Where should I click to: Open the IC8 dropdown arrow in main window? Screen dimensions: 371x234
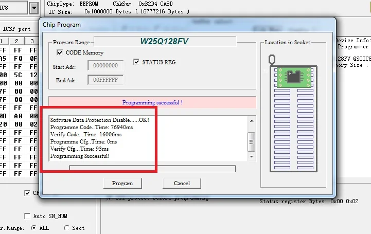click(x=34, y=8)
